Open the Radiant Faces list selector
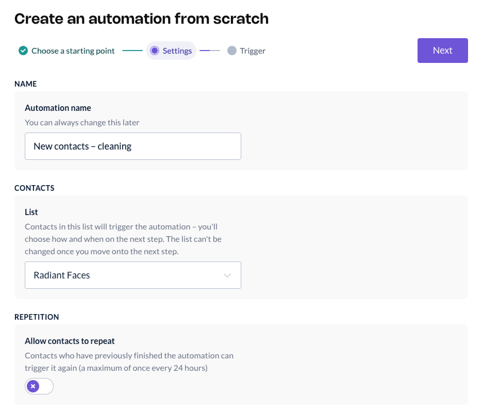Screen dimensions: 483x411 [132, 275]
